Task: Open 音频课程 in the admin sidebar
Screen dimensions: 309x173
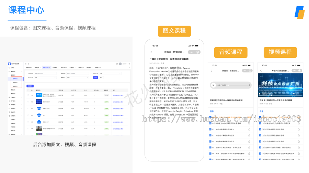Action: tap(15, 83)
